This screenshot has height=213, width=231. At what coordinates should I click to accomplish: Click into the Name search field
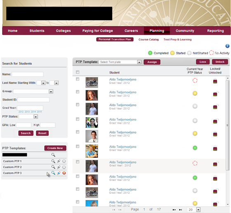coord(28,74)
